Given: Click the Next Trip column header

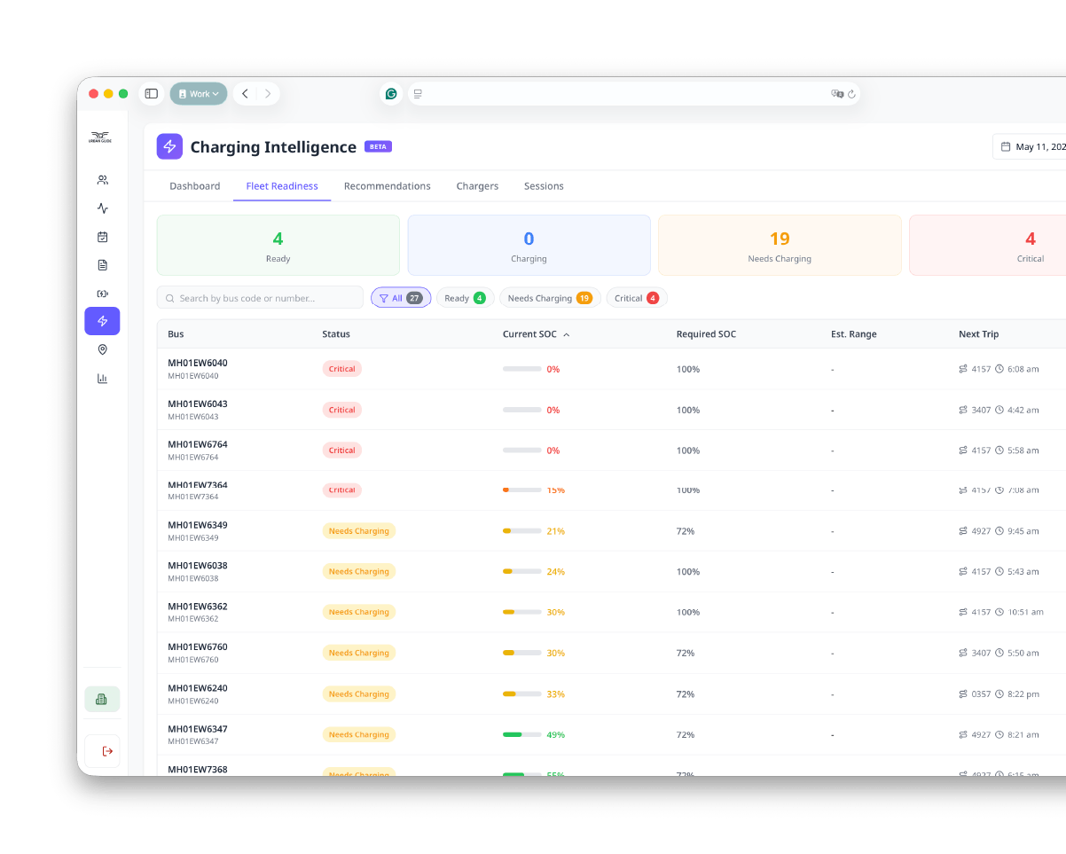Looking at the screenshot, I should 978,334.
